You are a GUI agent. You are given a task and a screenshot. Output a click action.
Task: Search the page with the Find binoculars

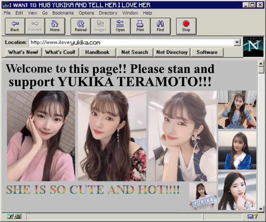coord(160,26)
